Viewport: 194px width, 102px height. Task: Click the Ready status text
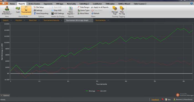(x=3, y=100)
